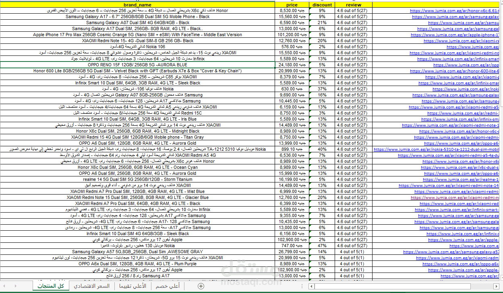Select the Apple iPhone 17 Pro Max 256GB Cosmic Orange cell
The image size is (503, 293).
pyautogui.click(x=138, y=35)
